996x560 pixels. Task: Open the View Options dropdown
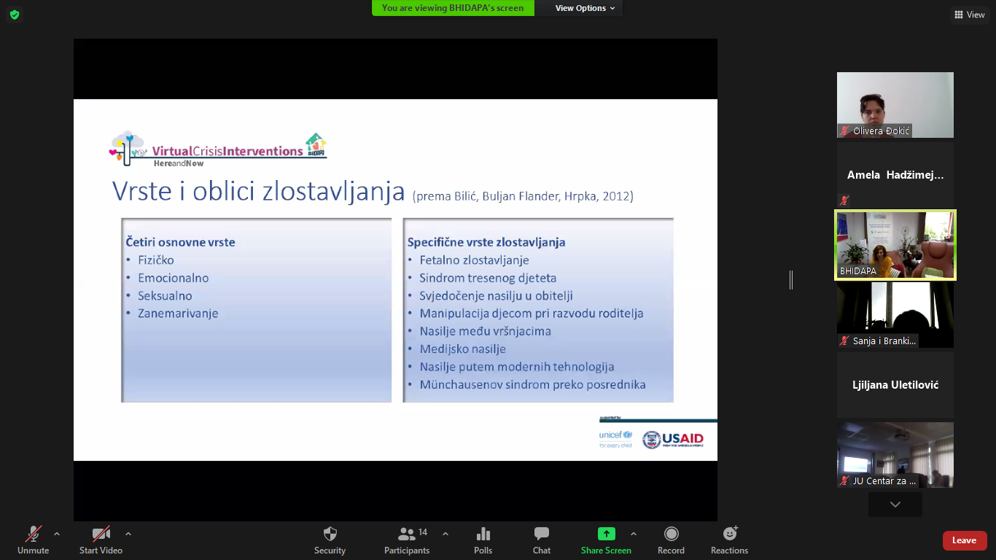click(x=585, y=8)
